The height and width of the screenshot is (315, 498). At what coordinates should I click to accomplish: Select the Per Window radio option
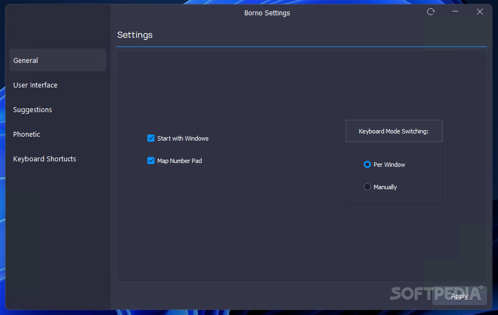pyautogui.click(x=367, y=165)
